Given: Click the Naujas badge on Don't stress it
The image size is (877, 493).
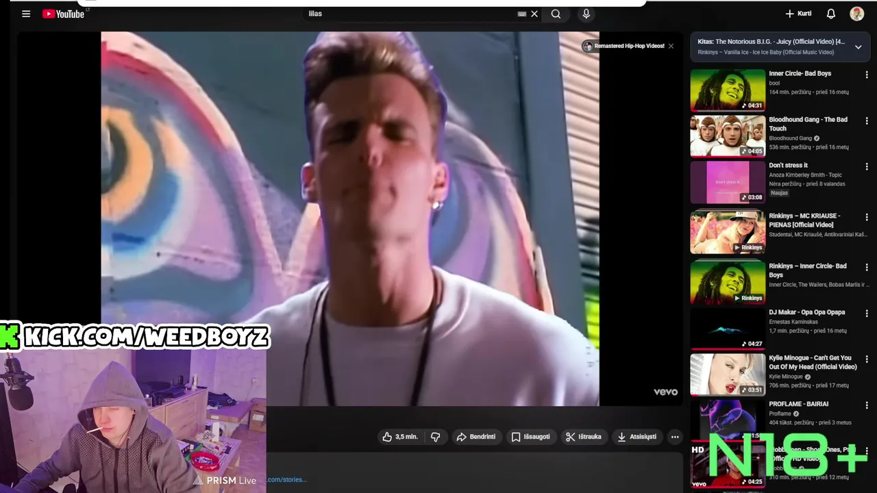Looking at the screenshot, I should pyautogui.click(x=779, y=193).
